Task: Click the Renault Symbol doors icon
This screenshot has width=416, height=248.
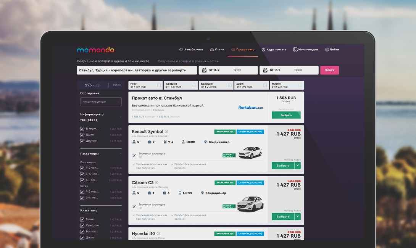Action: coord(165,142)
